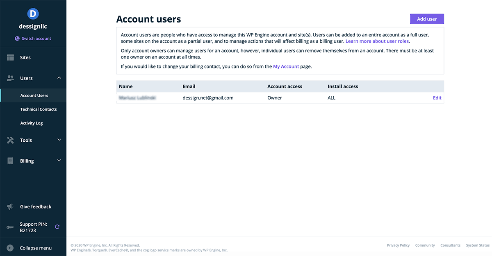Open Learn more about user roles link
492x256 pixels.
tap(377, 41)
